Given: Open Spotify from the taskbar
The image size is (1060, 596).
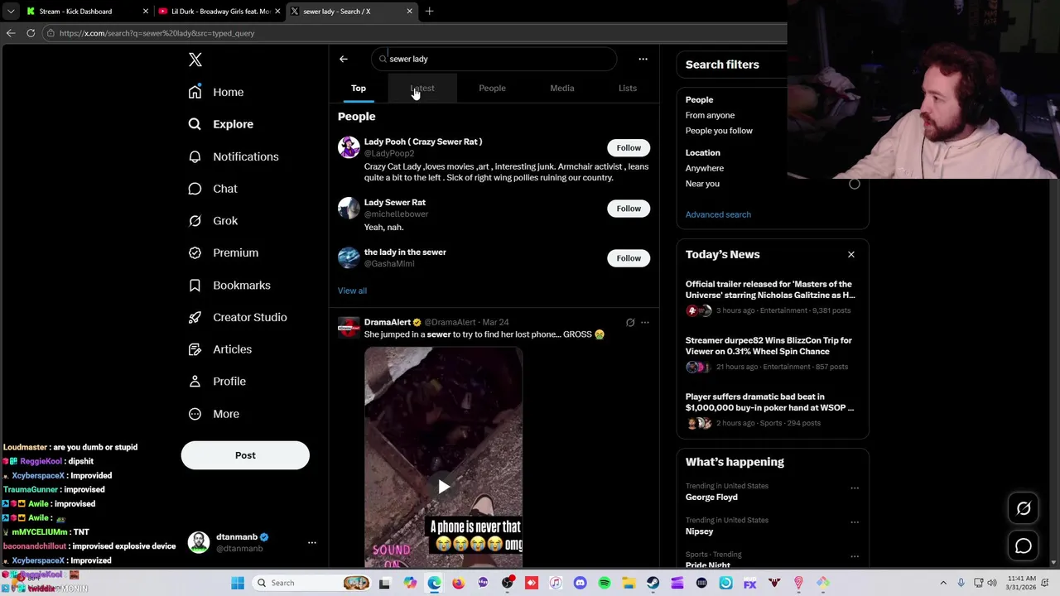Looking at the screenshot, I should click(605, 583).
